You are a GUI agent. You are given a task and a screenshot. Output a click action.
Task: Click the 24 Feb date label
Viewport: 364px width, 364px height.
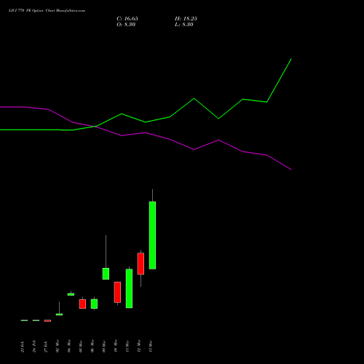coord(34,347)
